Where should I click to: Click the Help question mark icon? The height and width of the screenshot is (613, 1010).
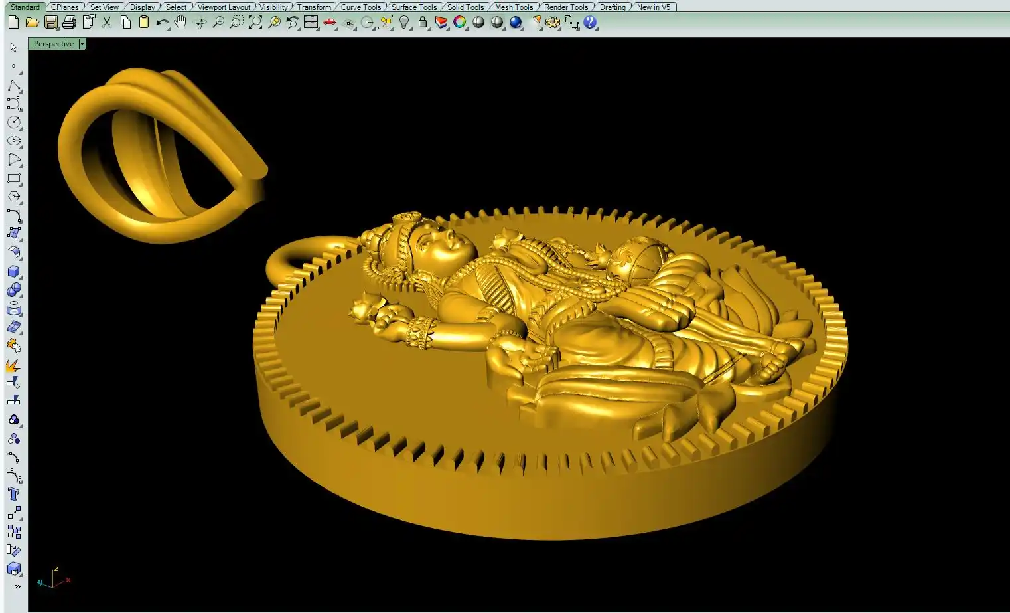tap(589, 23)
